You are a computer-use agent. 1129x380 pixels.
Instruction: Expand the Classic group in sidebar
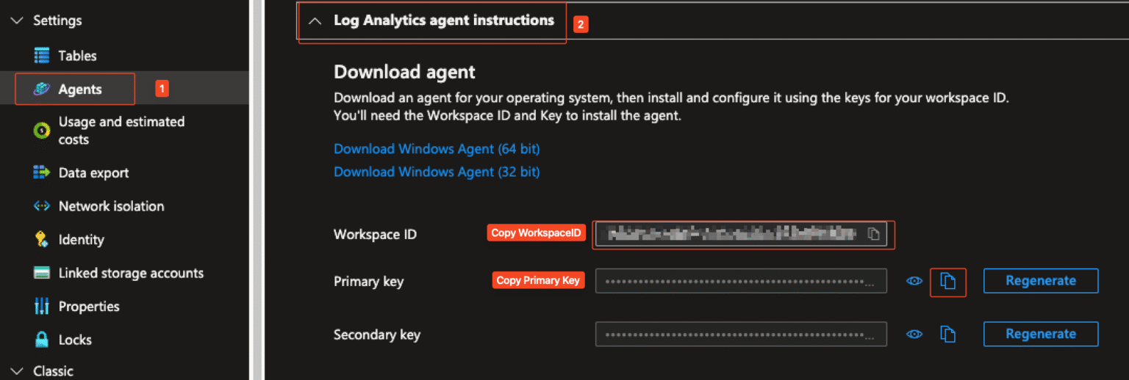pos(18,371)
